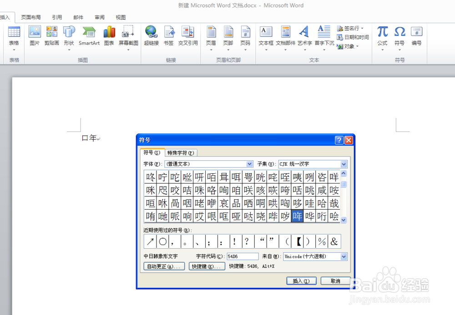Pick the circle ○ recent symbol
Viewport: 455px width, 315px height.
coord(163,241)
